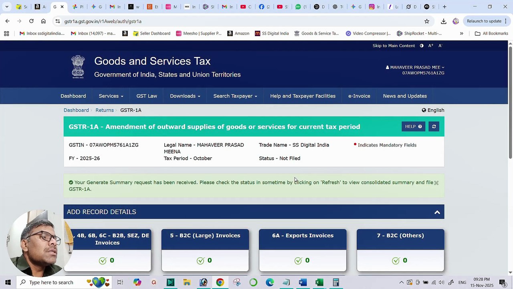
Task: Switch to the Instagram browser tab
Action: click(374, 7)
